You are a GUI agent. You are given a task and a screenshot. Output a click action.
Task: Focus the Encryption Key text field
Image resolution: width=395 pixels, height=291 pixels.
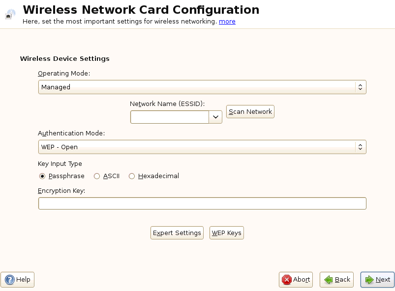(202, 203)
